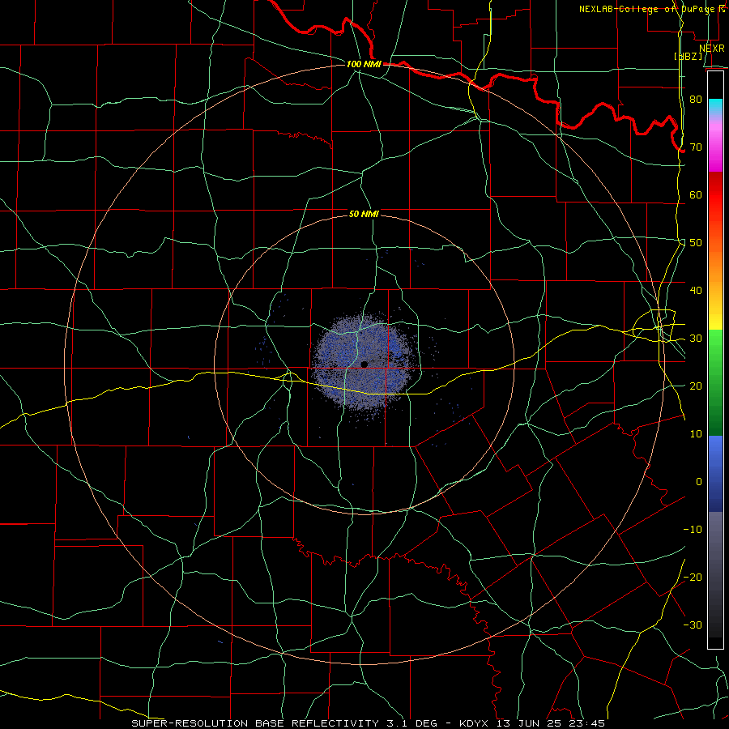Click the 10 dBZ value on the color scale

point(696,434)
